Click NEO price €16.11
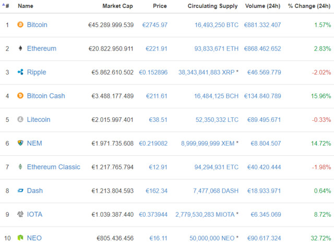The height and width of the screenshot is (249, 334). tap(158, 238)
